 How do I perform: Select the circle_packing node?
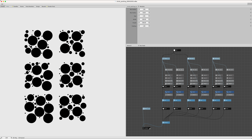(169, 70)
